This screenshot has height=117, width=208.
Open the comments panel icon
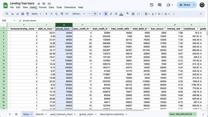(x=160, y=5)
